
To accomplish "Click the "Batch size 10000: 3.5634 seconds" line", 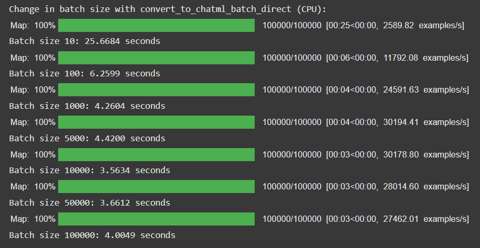I will click(x=90, y=170).
